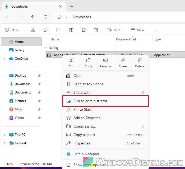
Task: Choose Rename in the context menu
Action: click(105, 63)
